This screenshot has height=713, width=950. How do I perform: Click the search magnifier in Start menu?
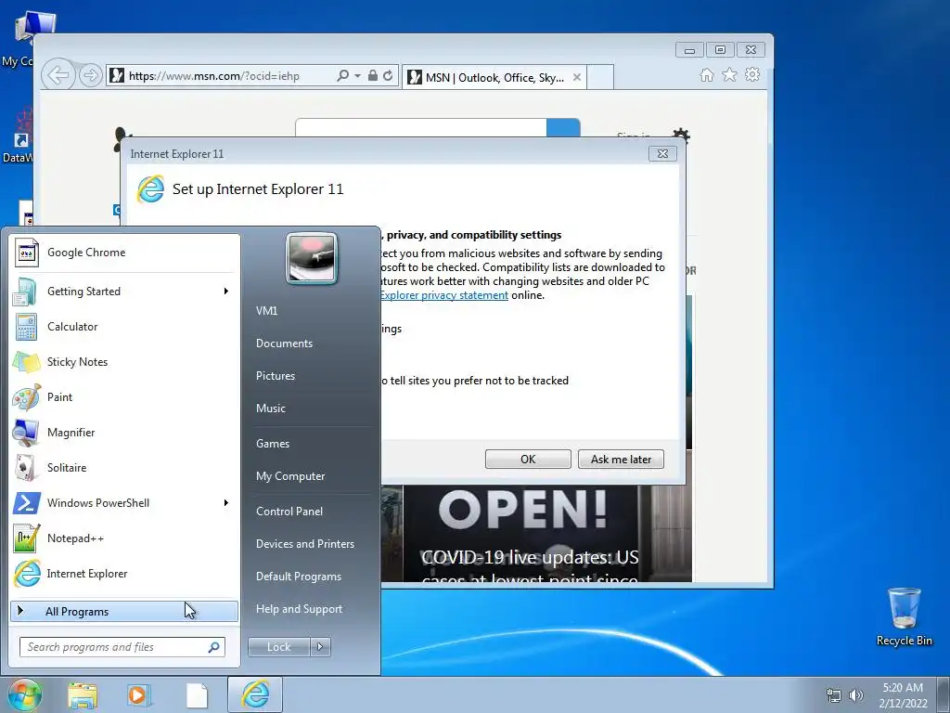click(x=214, y=647)
